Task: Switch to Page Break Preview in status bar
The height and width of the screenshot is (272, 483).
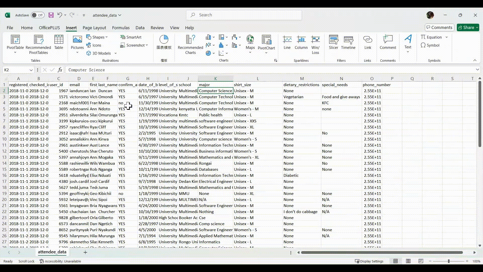Action: (x=421, y=261)
